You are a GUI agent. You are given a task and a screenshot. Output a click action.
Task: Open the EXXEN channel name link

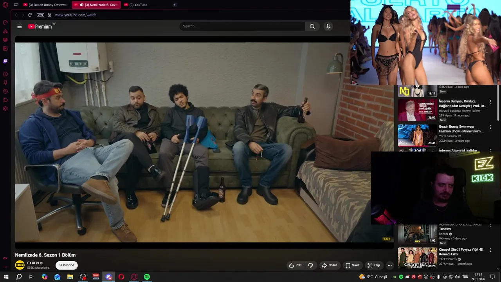point(33,263)
